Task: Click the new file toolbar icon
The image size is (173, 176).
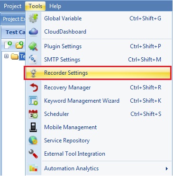Action: (x=8, y=45)
